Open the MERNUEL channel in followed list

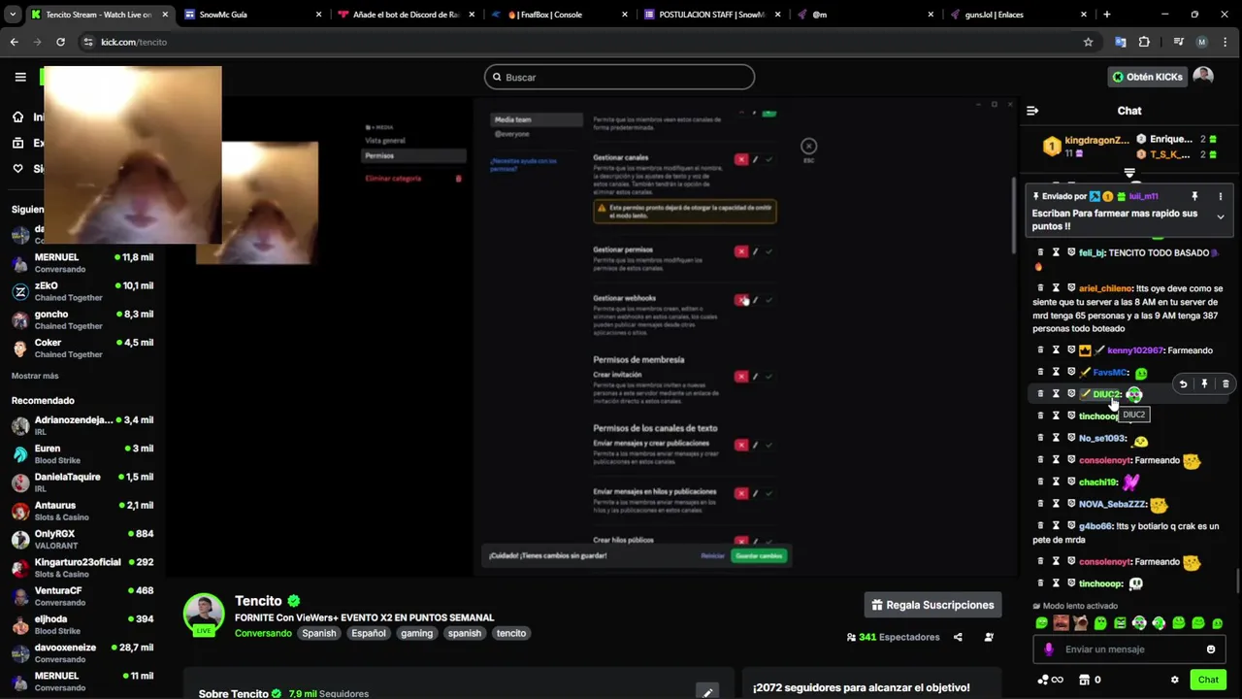pos(82,263)
